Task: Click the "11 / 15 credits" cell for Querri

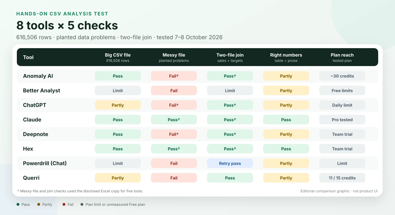Action: (342, 178)
